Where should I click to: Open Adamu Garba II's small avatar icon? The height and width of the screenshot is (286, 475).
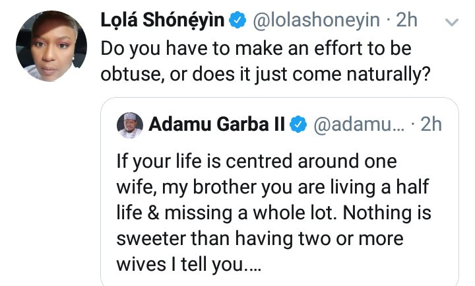coord(129,125)
